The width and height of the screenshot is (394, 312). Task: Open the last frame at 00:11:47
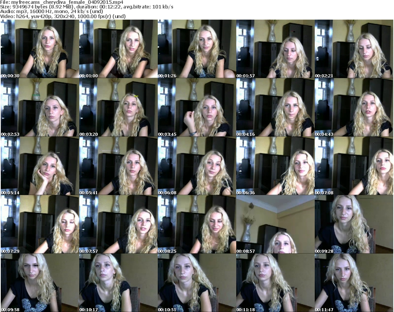[354, 283]
